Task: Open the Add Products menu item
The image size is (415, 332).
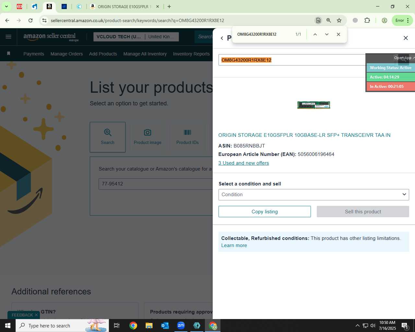Action: (103, 54)
